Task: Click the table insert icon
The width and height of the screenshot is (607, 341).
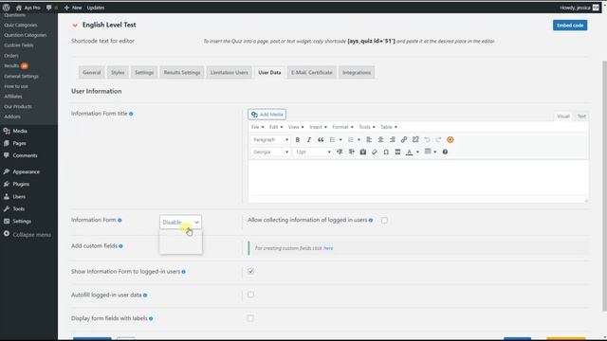Action: coord(428,152)
